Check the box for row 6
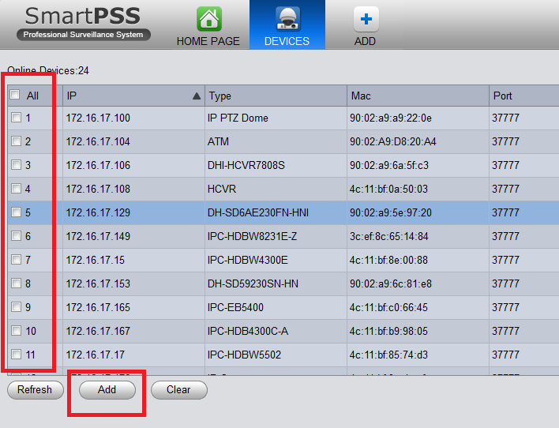The width and height of the screenshot is (559, 428). (16, 235)
